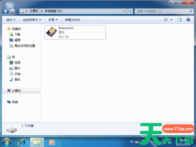Image resolution: width=196 pixels, height=147 pixels.
Task: Select 计算机 in the navigation pane
Action: coord(16,91)
